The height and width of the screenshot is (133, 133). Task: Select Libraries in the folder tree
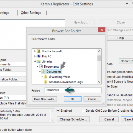coord(47,62)
